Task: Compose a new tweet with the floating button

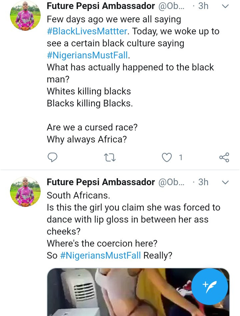Action: point(210,286)
